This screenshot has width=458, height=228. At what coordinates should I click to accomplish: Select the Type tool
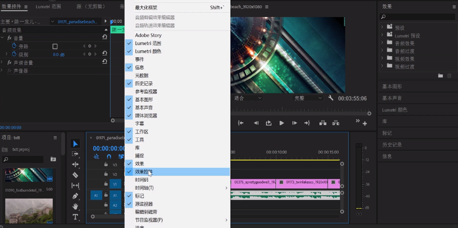(x=75, y=217)
